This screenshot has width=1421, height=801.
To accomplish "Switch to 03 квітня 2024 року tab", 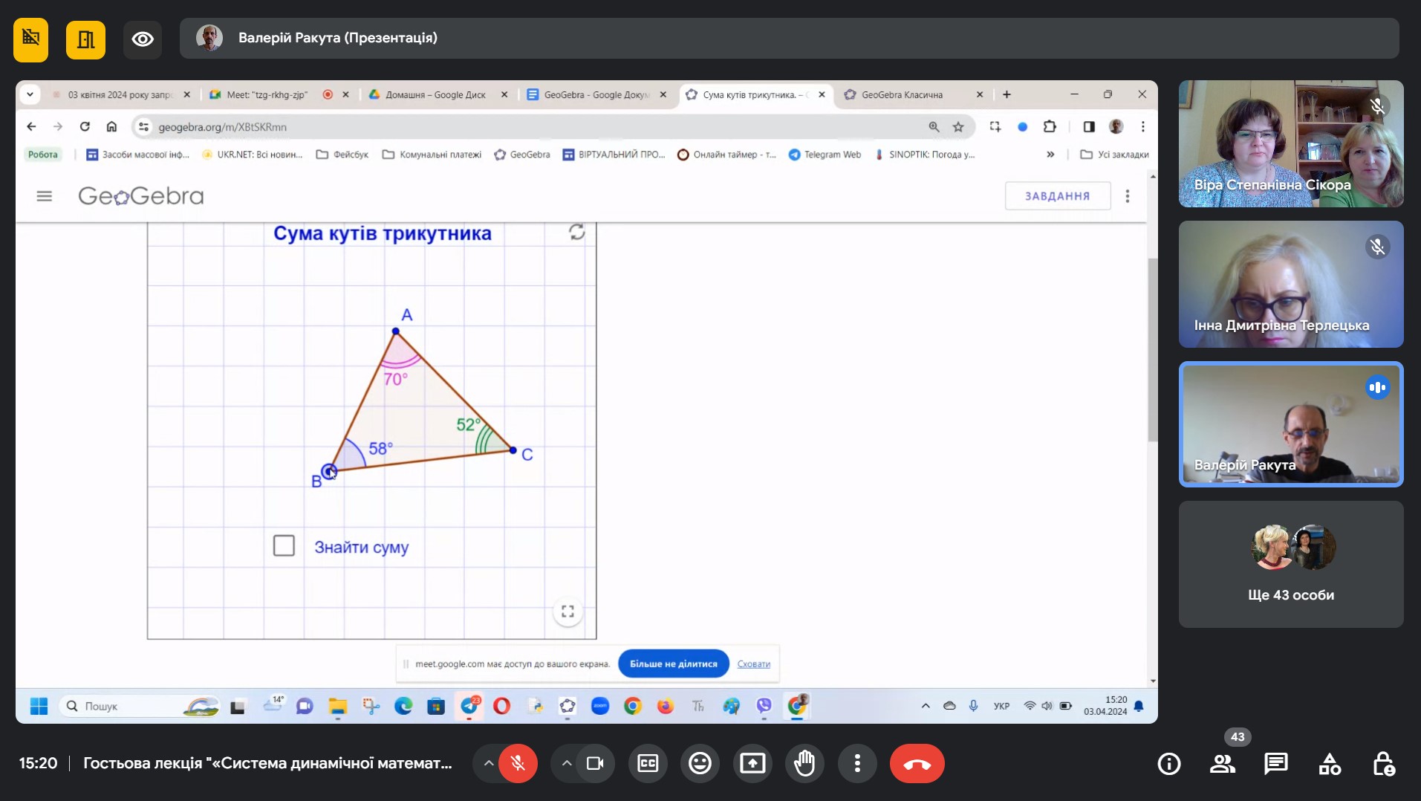I will [119, 94].
